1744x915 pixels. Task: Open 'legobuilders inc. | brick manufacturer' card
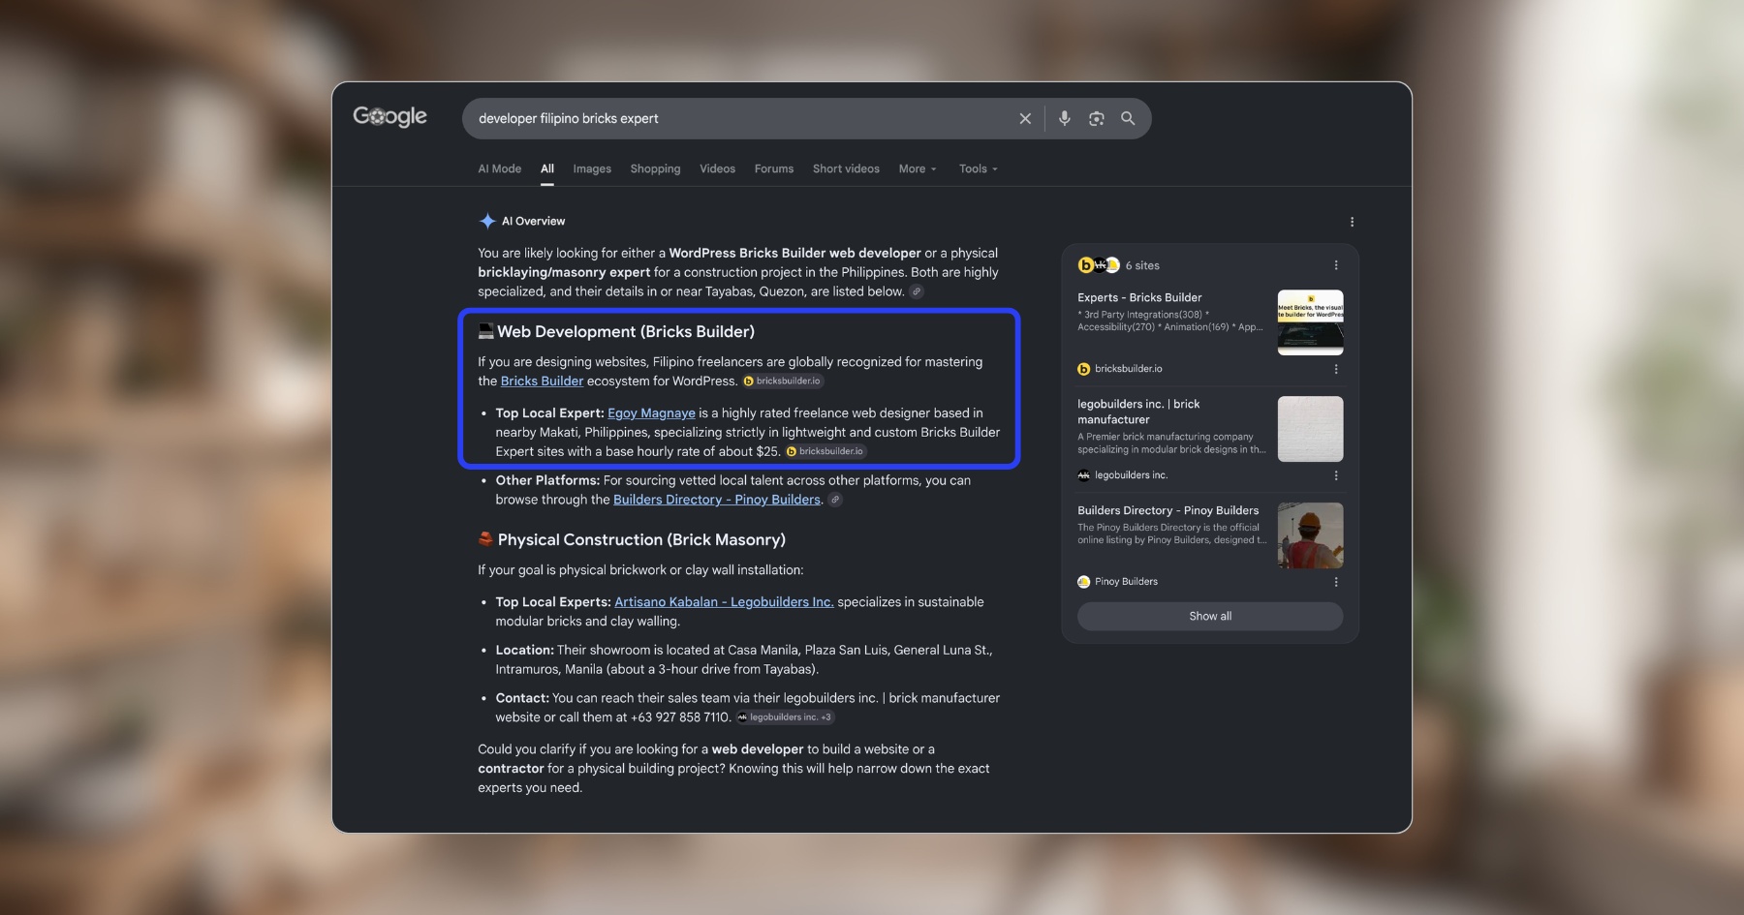point(1138,412)
